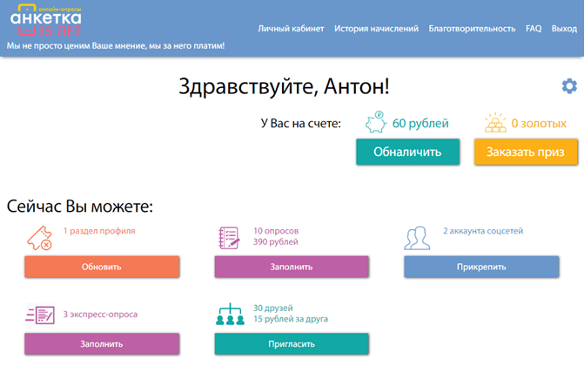Click the Сейчас Вы можете: heading
Screen dimensions: 584x366
[x=80, y=207]
